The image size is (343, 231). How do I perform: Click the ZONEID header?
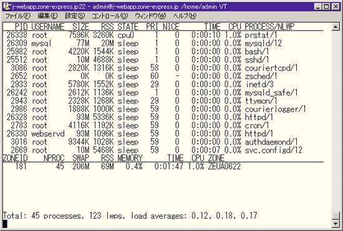tap(16, 158)
